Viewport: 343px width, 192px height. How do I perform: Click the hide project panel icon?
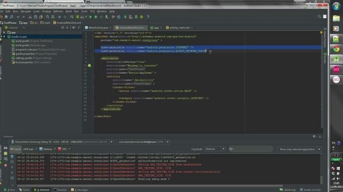[x=79, y=28]
